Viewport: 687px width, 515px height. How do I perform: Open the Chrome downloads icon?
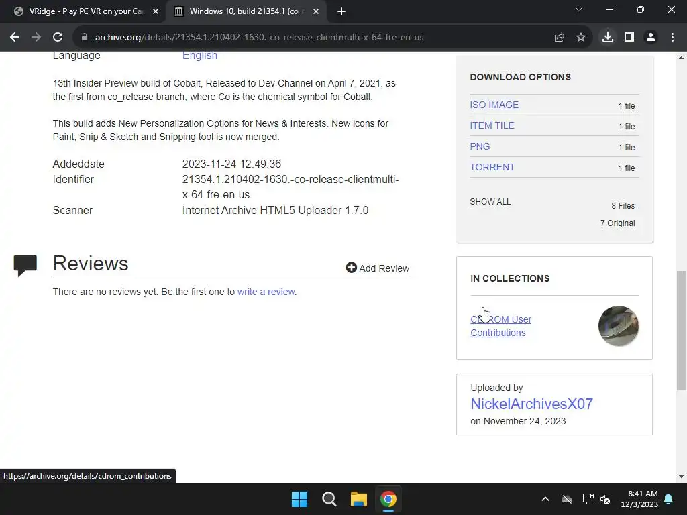point(608,38)
